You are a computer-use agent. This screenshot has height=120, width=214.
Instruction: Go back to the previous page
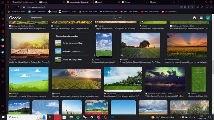coord(8,7)
